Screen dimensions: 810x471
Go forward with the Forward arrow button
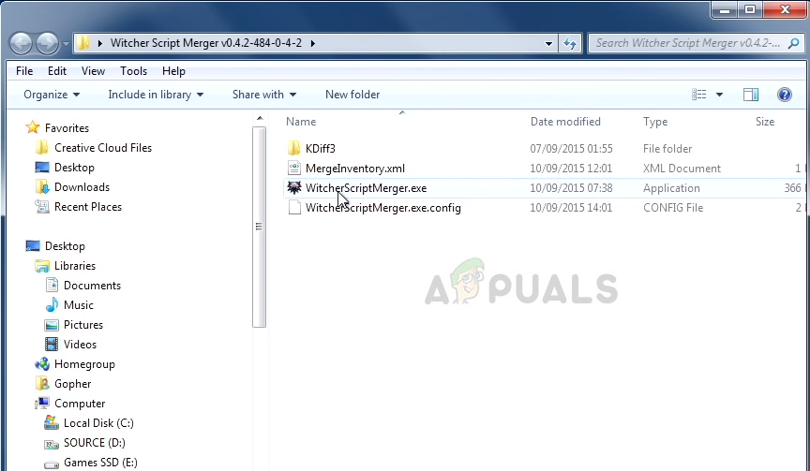[47, 43]
